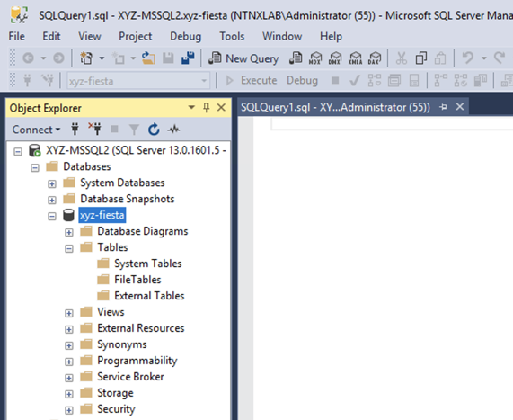The image size is (513, 420).
Task: Pin the Object Explorer panel (auto hide)
Action: point(206,107)
